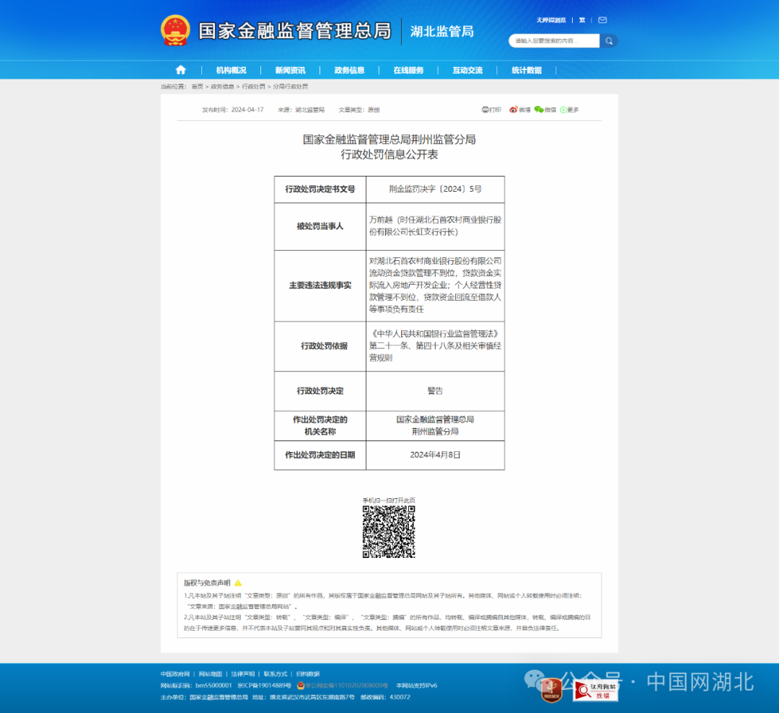Viewport: 779px width, 713px height.
Task: Click breadcrumb link 首页
Action: point(197,87)
